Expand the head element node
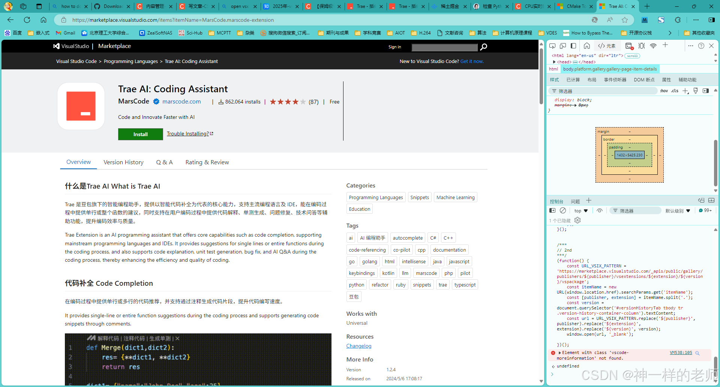Viewport: 720px width, 387px height. [x=554, y=62]
